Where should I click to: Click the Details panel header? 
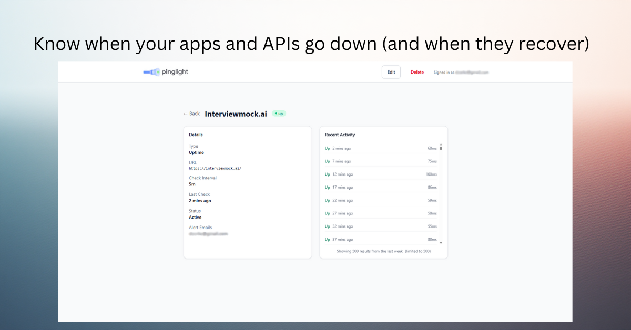196,135
